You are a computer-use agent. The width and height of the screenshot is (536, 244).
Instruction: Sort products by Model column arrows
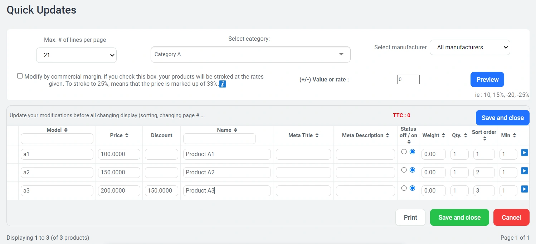point(66,130)
